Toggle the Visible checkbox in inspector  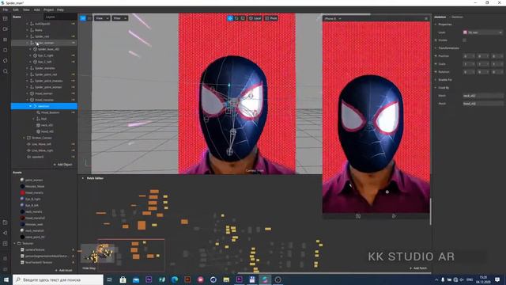[464, 40]
